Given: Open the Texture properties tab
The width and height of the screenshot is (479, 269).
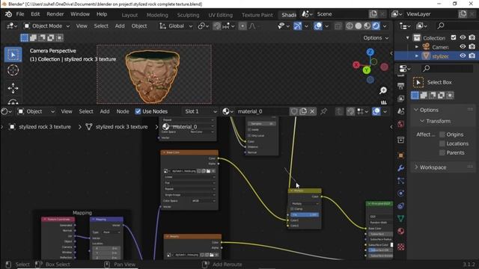Looking at the screenshot, I should pyautogui.click(x=401, y=247).
